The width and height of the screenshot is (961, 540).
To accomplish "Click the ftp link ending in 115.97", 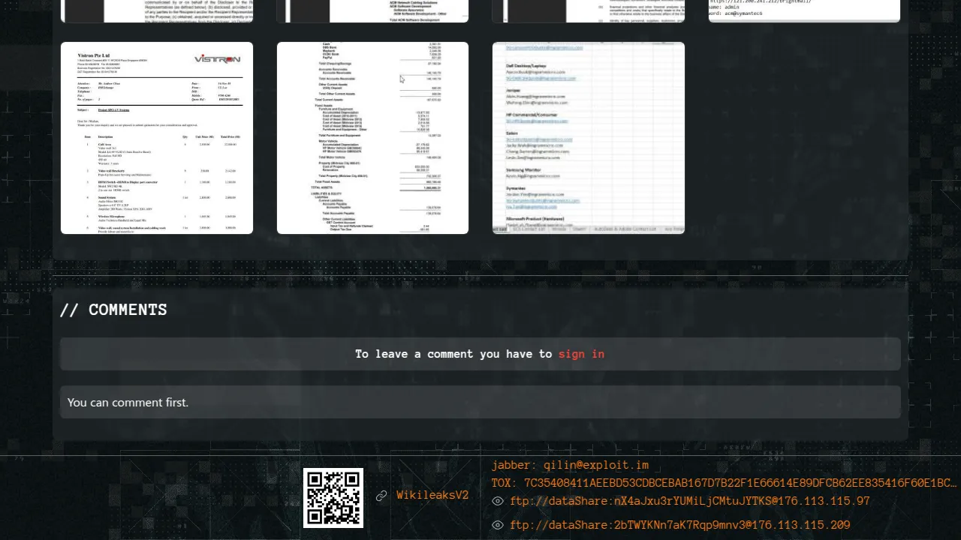I will (x=689, y=502).
